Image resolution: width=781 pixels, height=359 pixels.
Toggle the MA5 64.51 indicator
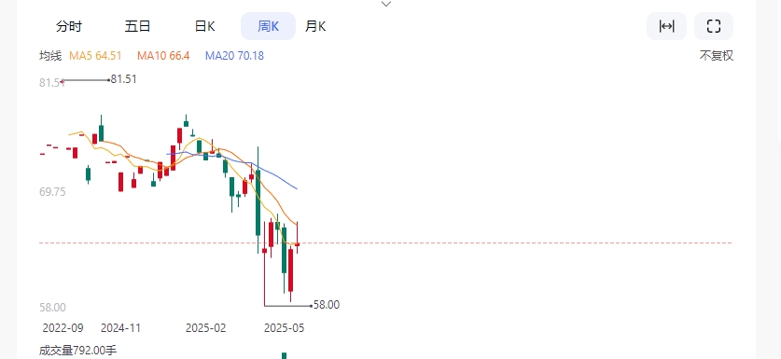[95, 56]
